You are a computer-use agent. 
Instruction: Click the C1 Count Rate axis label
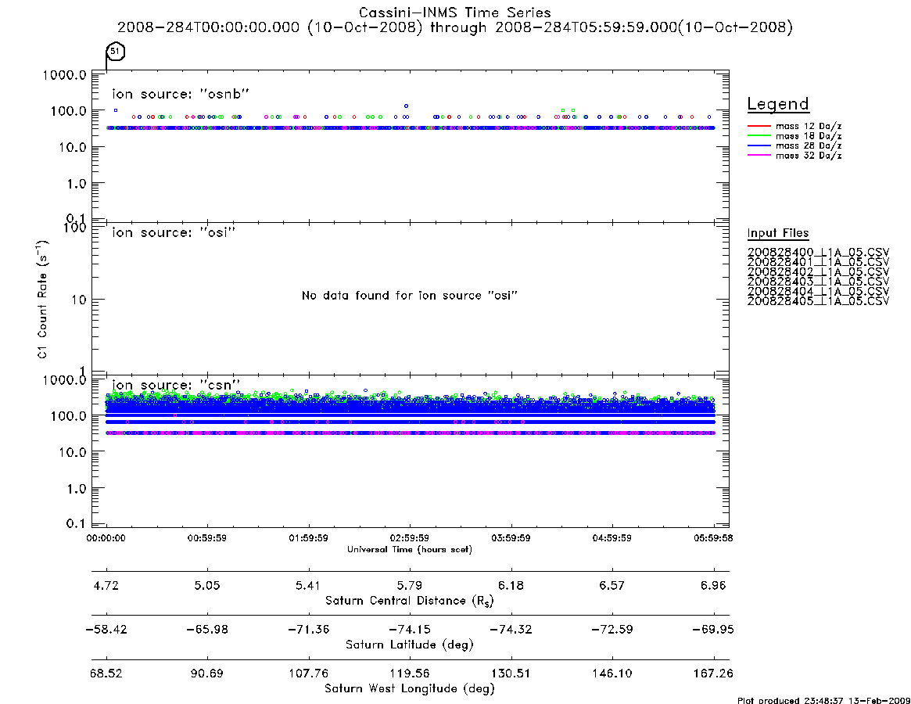click(x=42, y=299)
